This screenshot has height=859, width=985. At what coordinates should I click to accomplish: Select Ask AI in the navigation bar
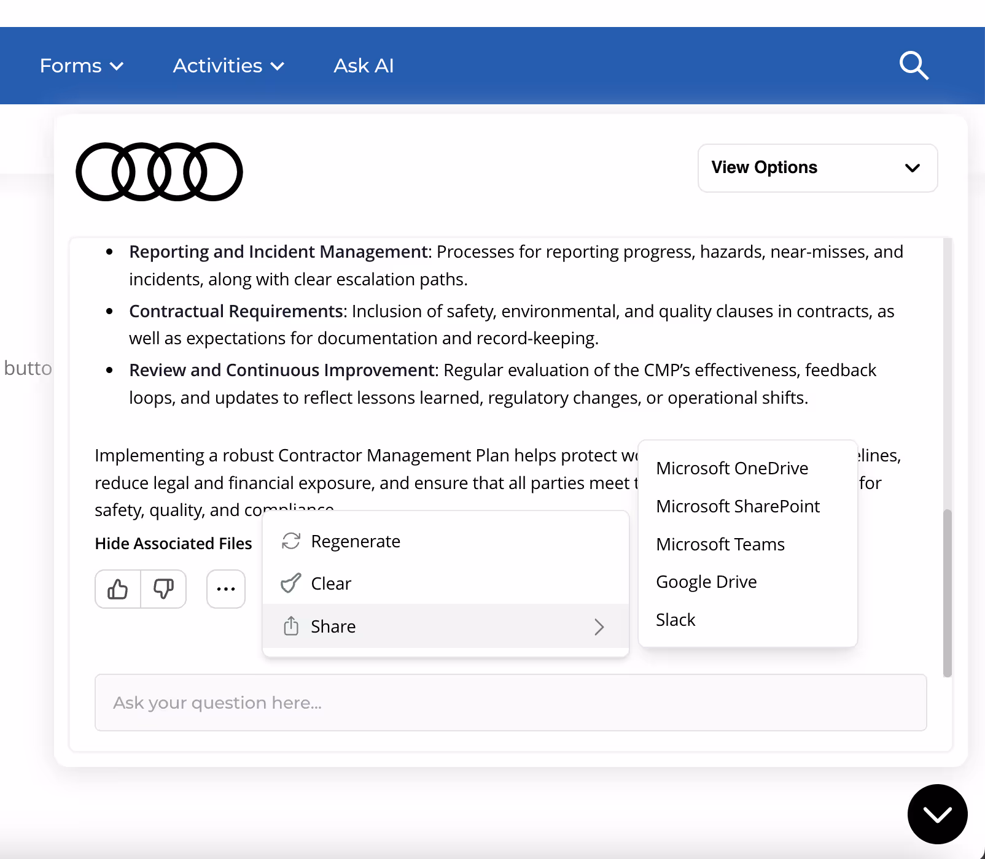pyautogui.click(x=364, y=66)
